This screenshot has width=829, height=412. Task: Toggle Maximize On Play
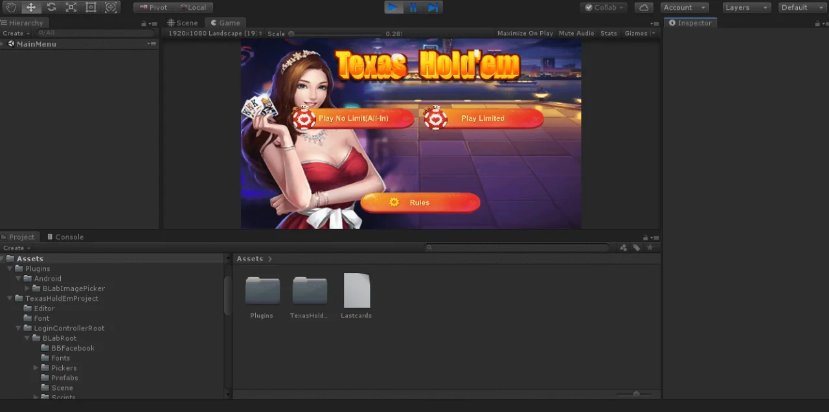(x=525, y=33)
